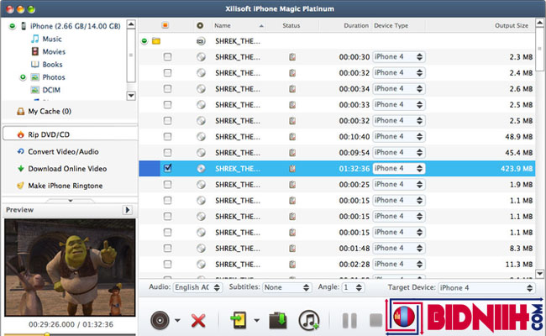546x336 pixels.
Task: Open the Audio language dropdown
Action: (x=197, y=287)
